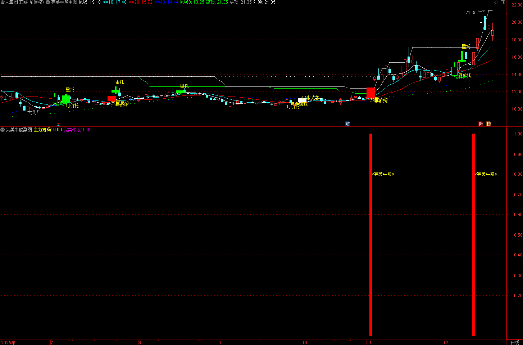Screen dimensions: 523x345
Task: Click the 1.00 sub-chart axis label
Action: pyautogui.click(x=518, y=134)
